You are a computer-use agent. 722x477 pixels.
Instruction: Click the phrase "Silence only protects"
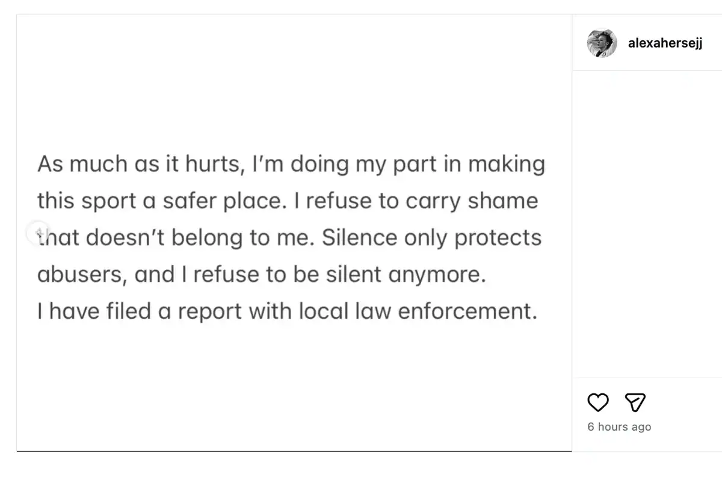tap(431, 238)
